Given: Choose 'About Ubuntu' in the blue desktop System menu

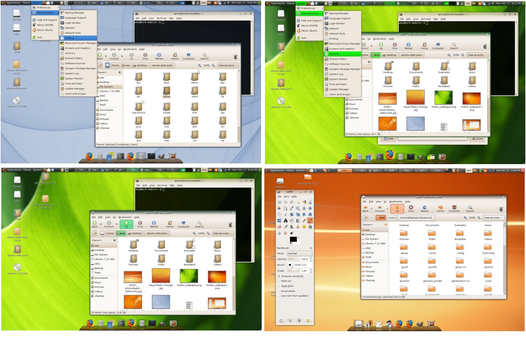Looking at the screenshot, I should pyautogui.click(x=45, y=30).
